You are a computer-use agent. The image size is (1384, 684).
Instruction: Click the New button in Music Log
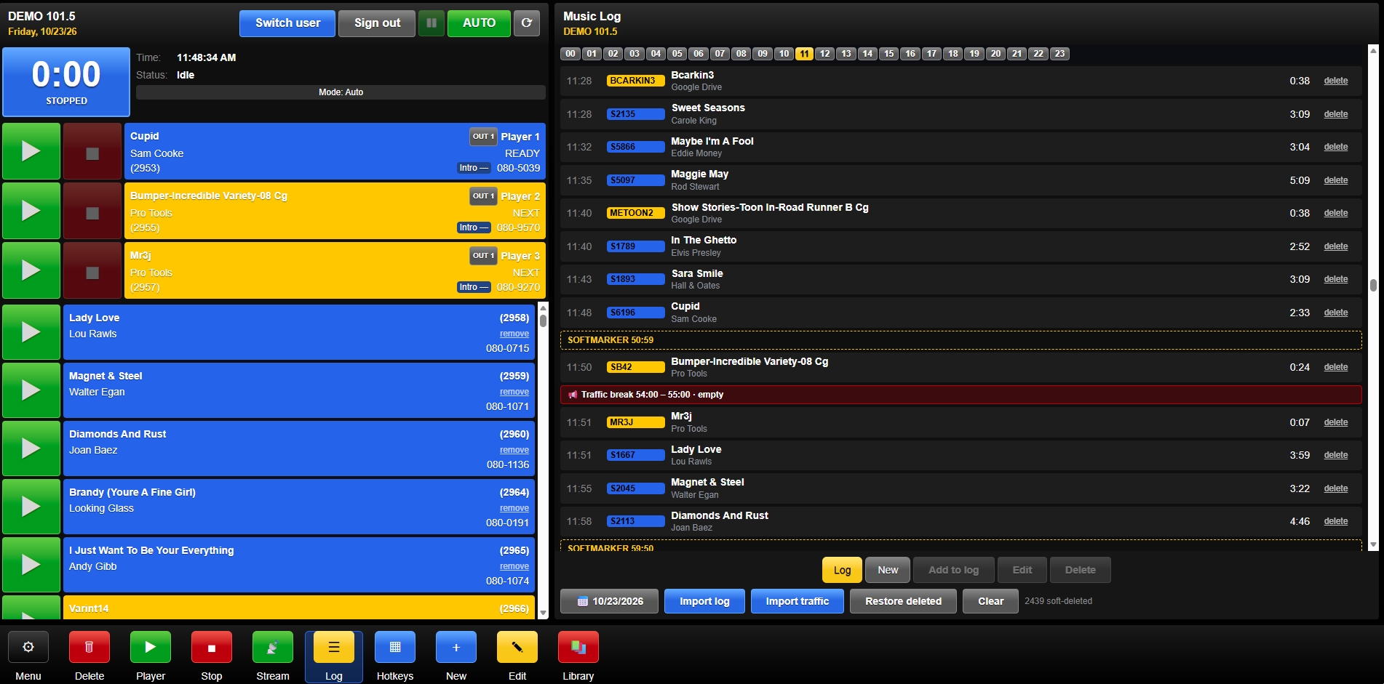(x=888, y=570)
